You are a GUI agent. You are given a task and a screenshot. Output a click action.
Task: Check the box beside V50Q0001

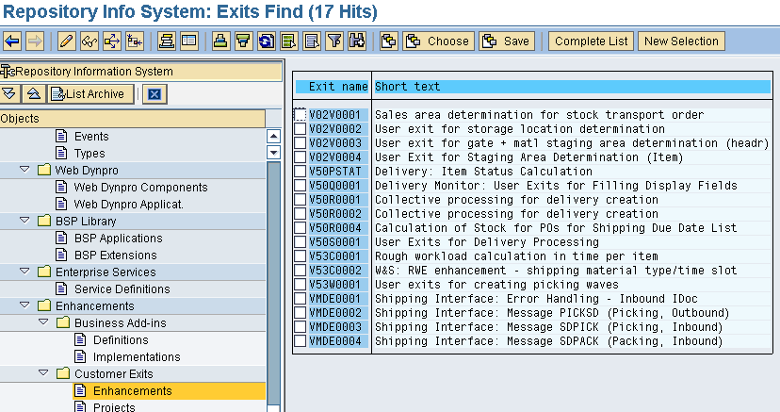pos(300,186)
